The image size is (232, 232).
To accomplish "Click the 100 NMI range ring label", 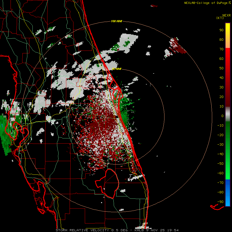I will tap(117, 21).
